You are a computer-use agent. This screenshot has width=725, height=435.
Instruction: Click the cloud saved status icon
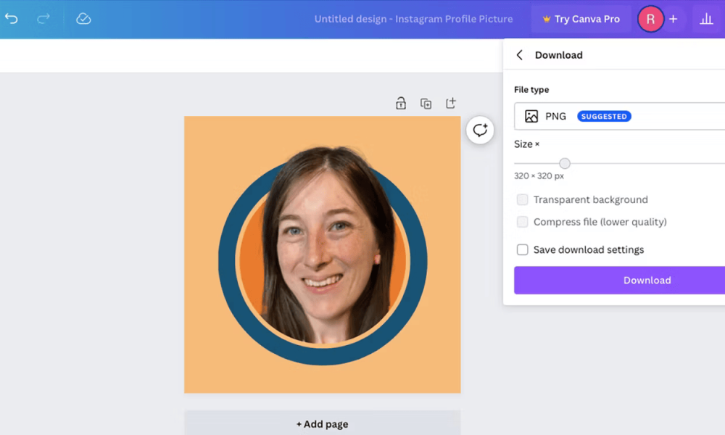click(83, 19)
